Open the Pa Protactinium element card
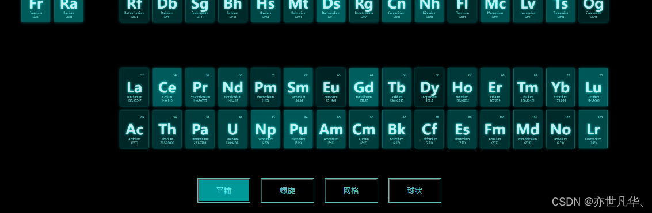 [200, 129]
